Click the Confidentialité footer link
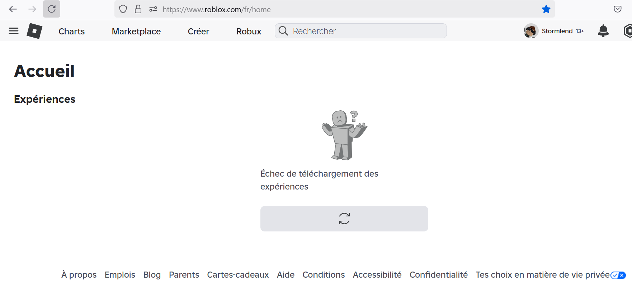Image resolution: width=632 pixels, height=297 pixels. [438, 275]
